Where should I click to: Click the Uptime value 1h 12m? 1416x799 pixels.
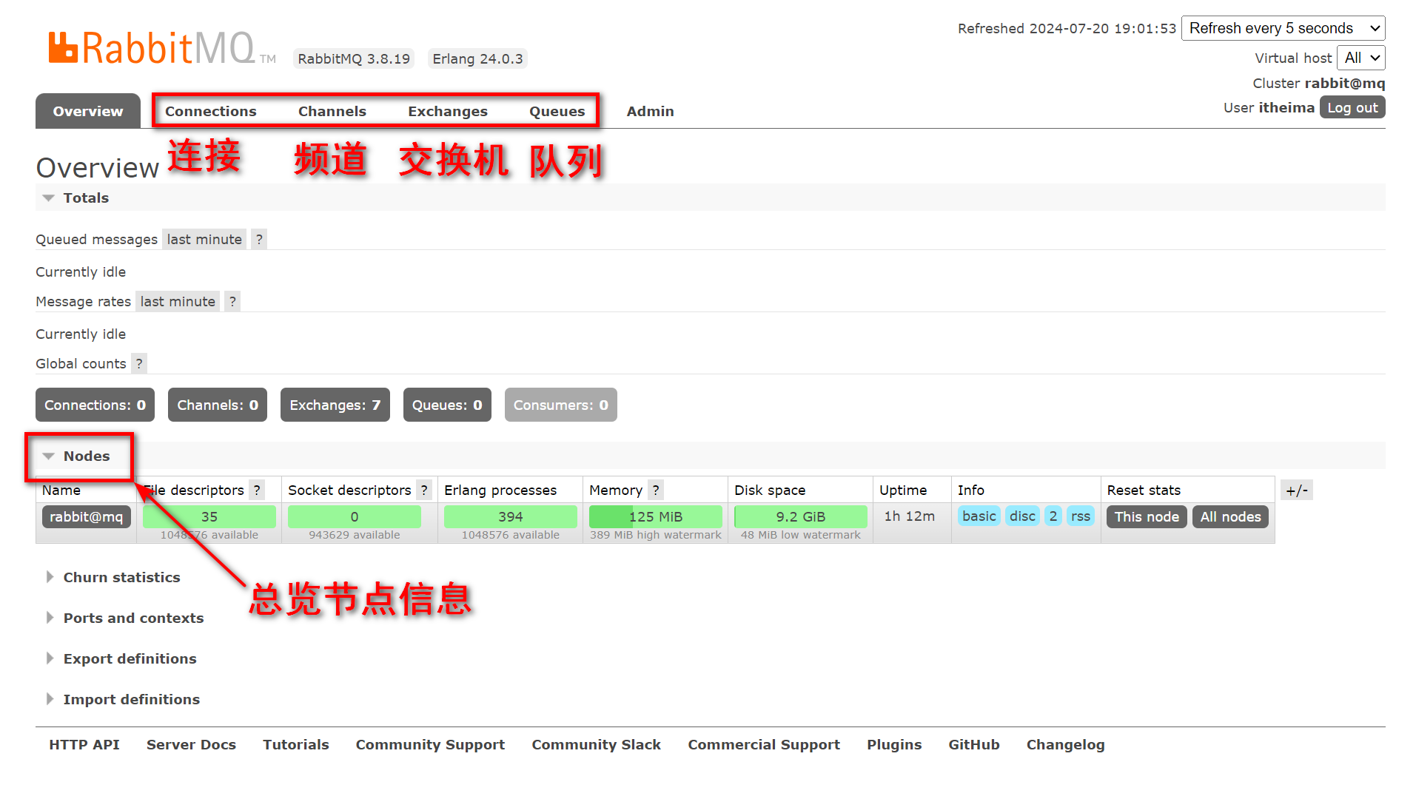point(910,516)
